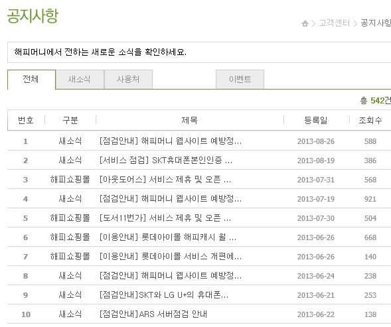The height and width of the screenshot is (327, 391).
Task: Click the 제목 column header
Action: point(189,120)
